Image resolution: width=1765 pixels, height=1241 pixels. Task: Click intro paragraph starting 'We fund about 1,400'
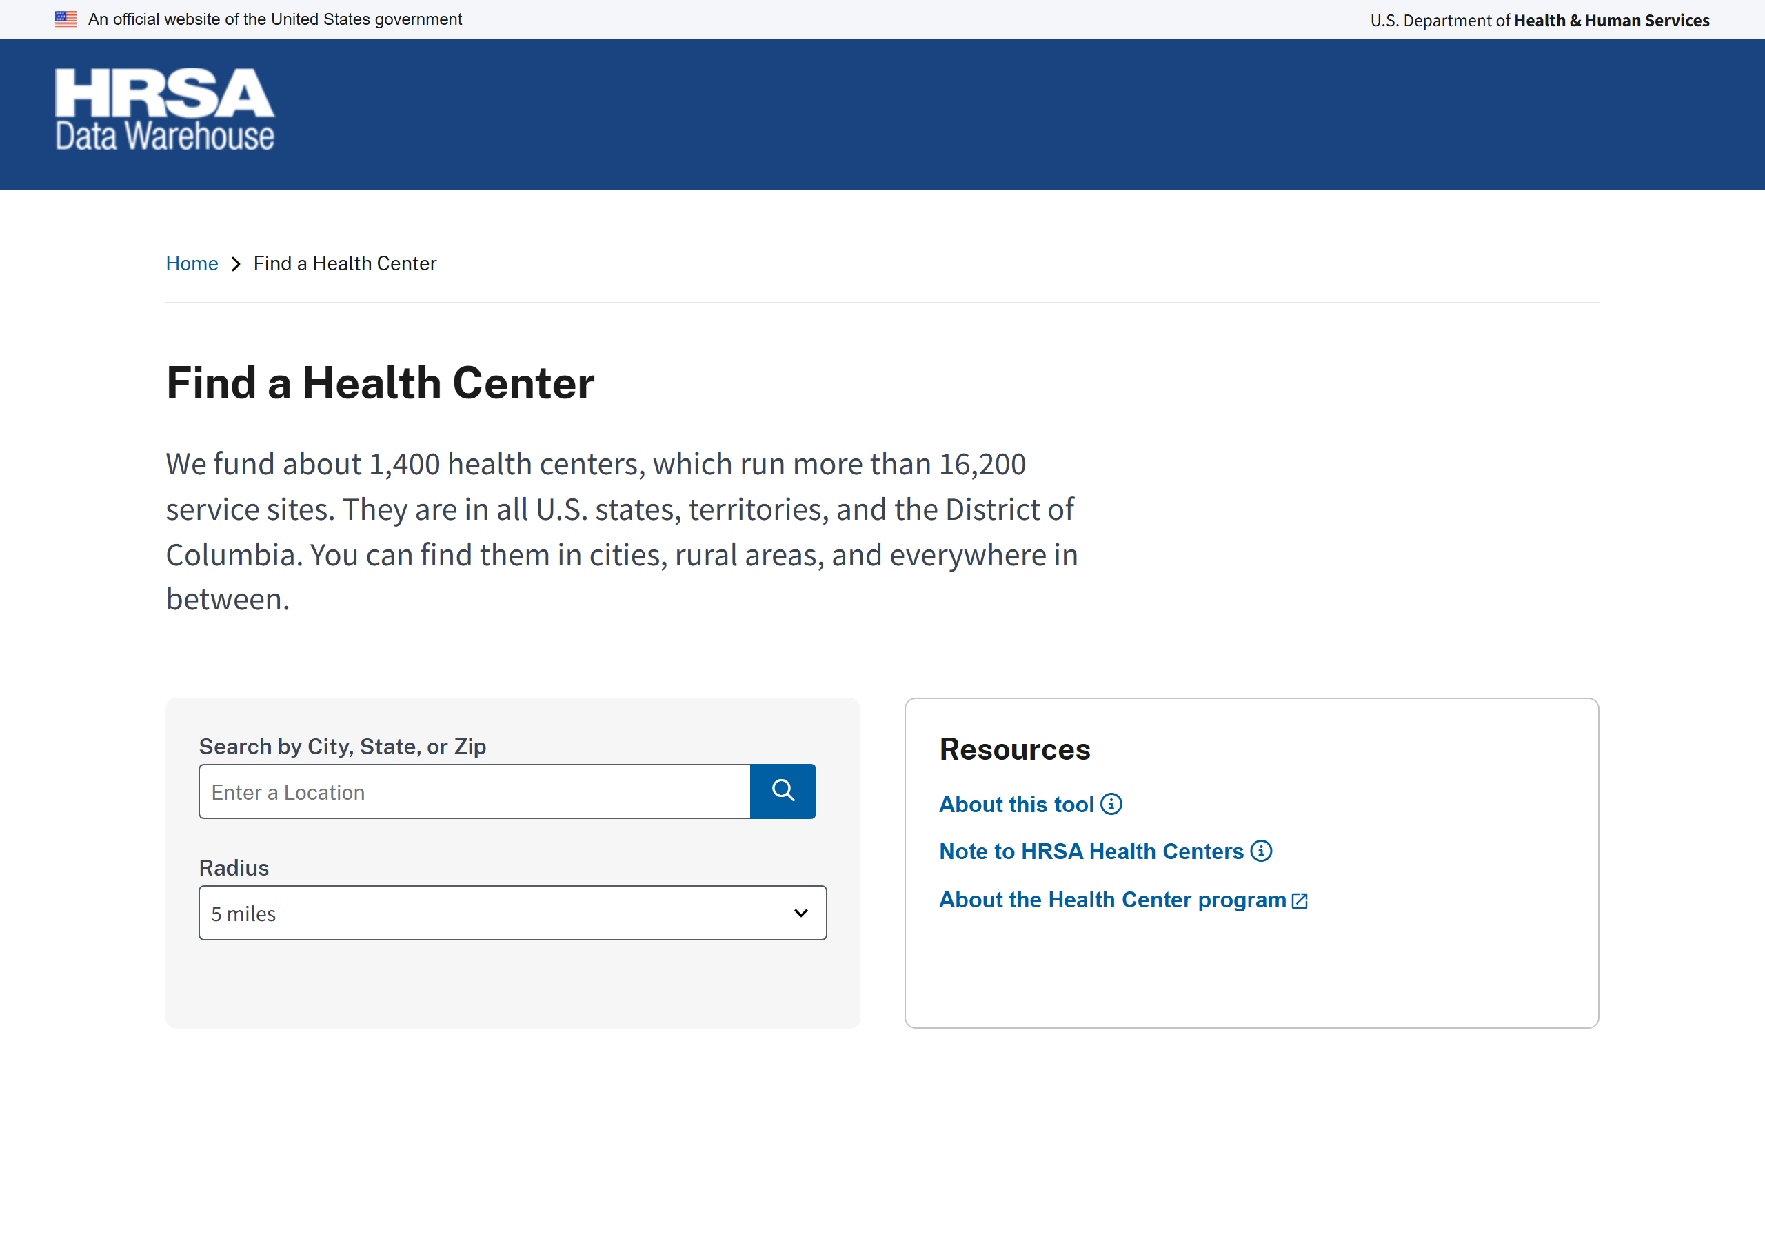[x=622, y=532]
